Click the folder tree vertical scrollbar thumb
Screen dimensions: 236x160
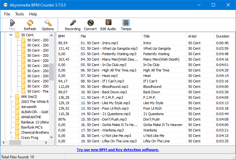tap(51, 72)
